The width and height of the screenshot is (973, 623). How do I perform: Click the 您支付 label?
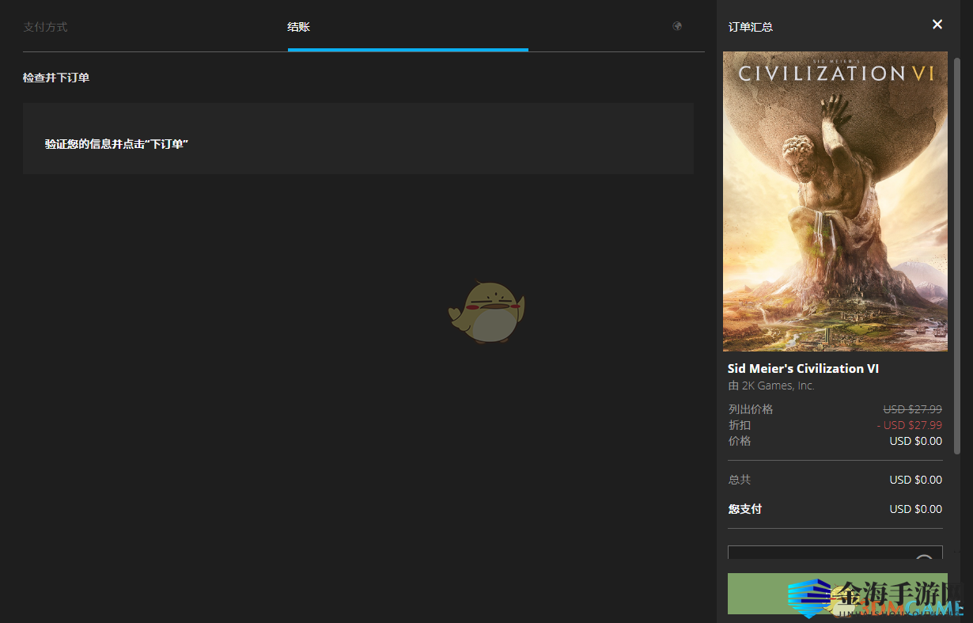coord(745,509)
